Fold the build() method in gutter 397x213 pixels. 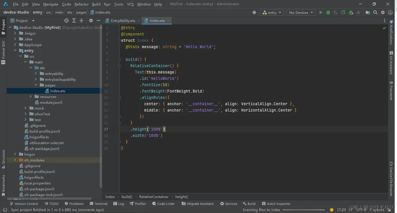[x=119, y=59]
